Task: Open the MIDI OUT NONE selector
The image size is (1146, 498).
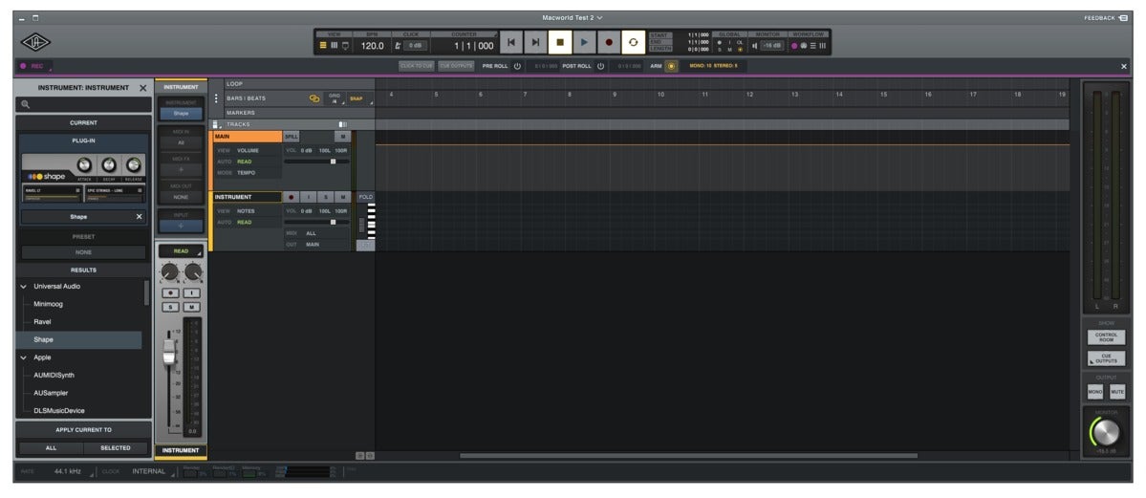Action: [x=181, y=198]
